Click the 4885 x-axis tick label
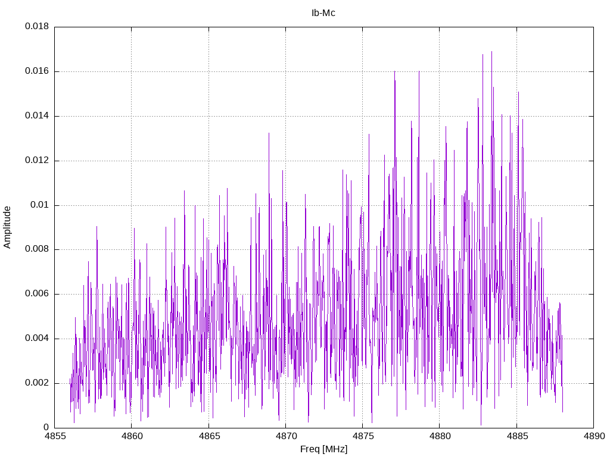The height and width of the screenshot is (457, 610). click(x=517, y=436)
